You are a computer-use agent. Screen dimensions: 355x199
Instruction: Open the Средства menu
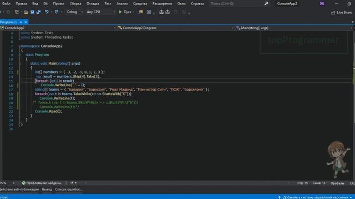[140, 4]
